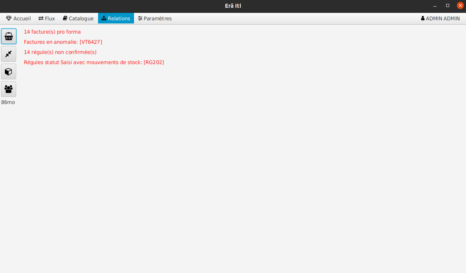Screen dimensions: 466x273
Task: Click the shopping basket sidebar icon
Action: coord(9,36)
